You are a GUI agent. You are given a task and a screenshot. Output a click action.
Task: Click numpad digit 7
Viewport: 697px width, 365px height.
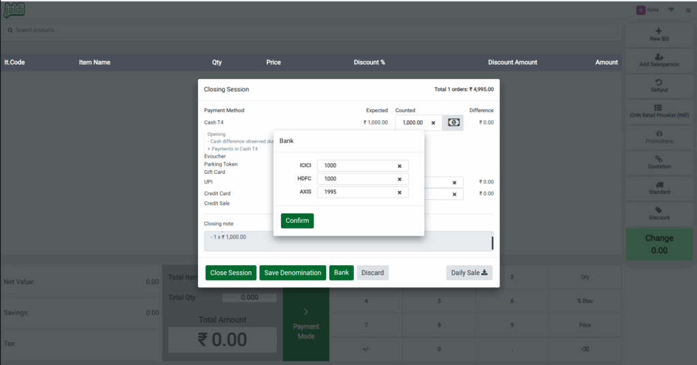pos(366,325)
